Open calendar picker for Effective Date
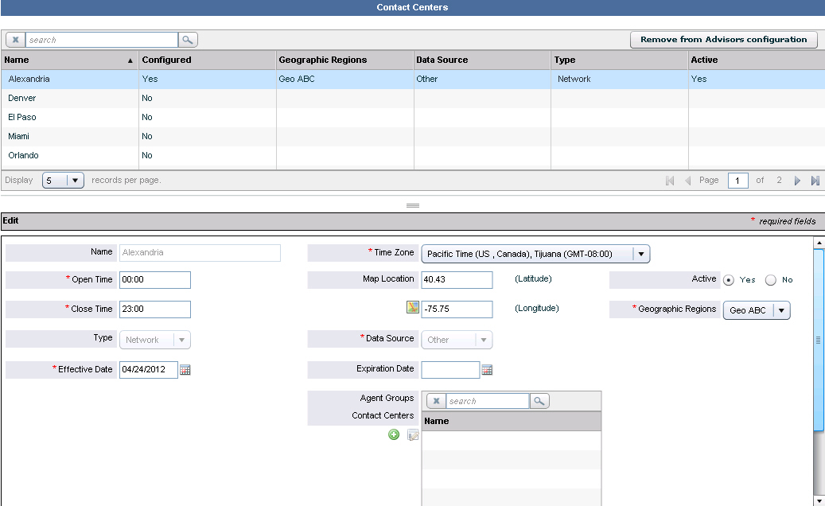This screenshot has width=825, height=506. [x=185, y=370]
